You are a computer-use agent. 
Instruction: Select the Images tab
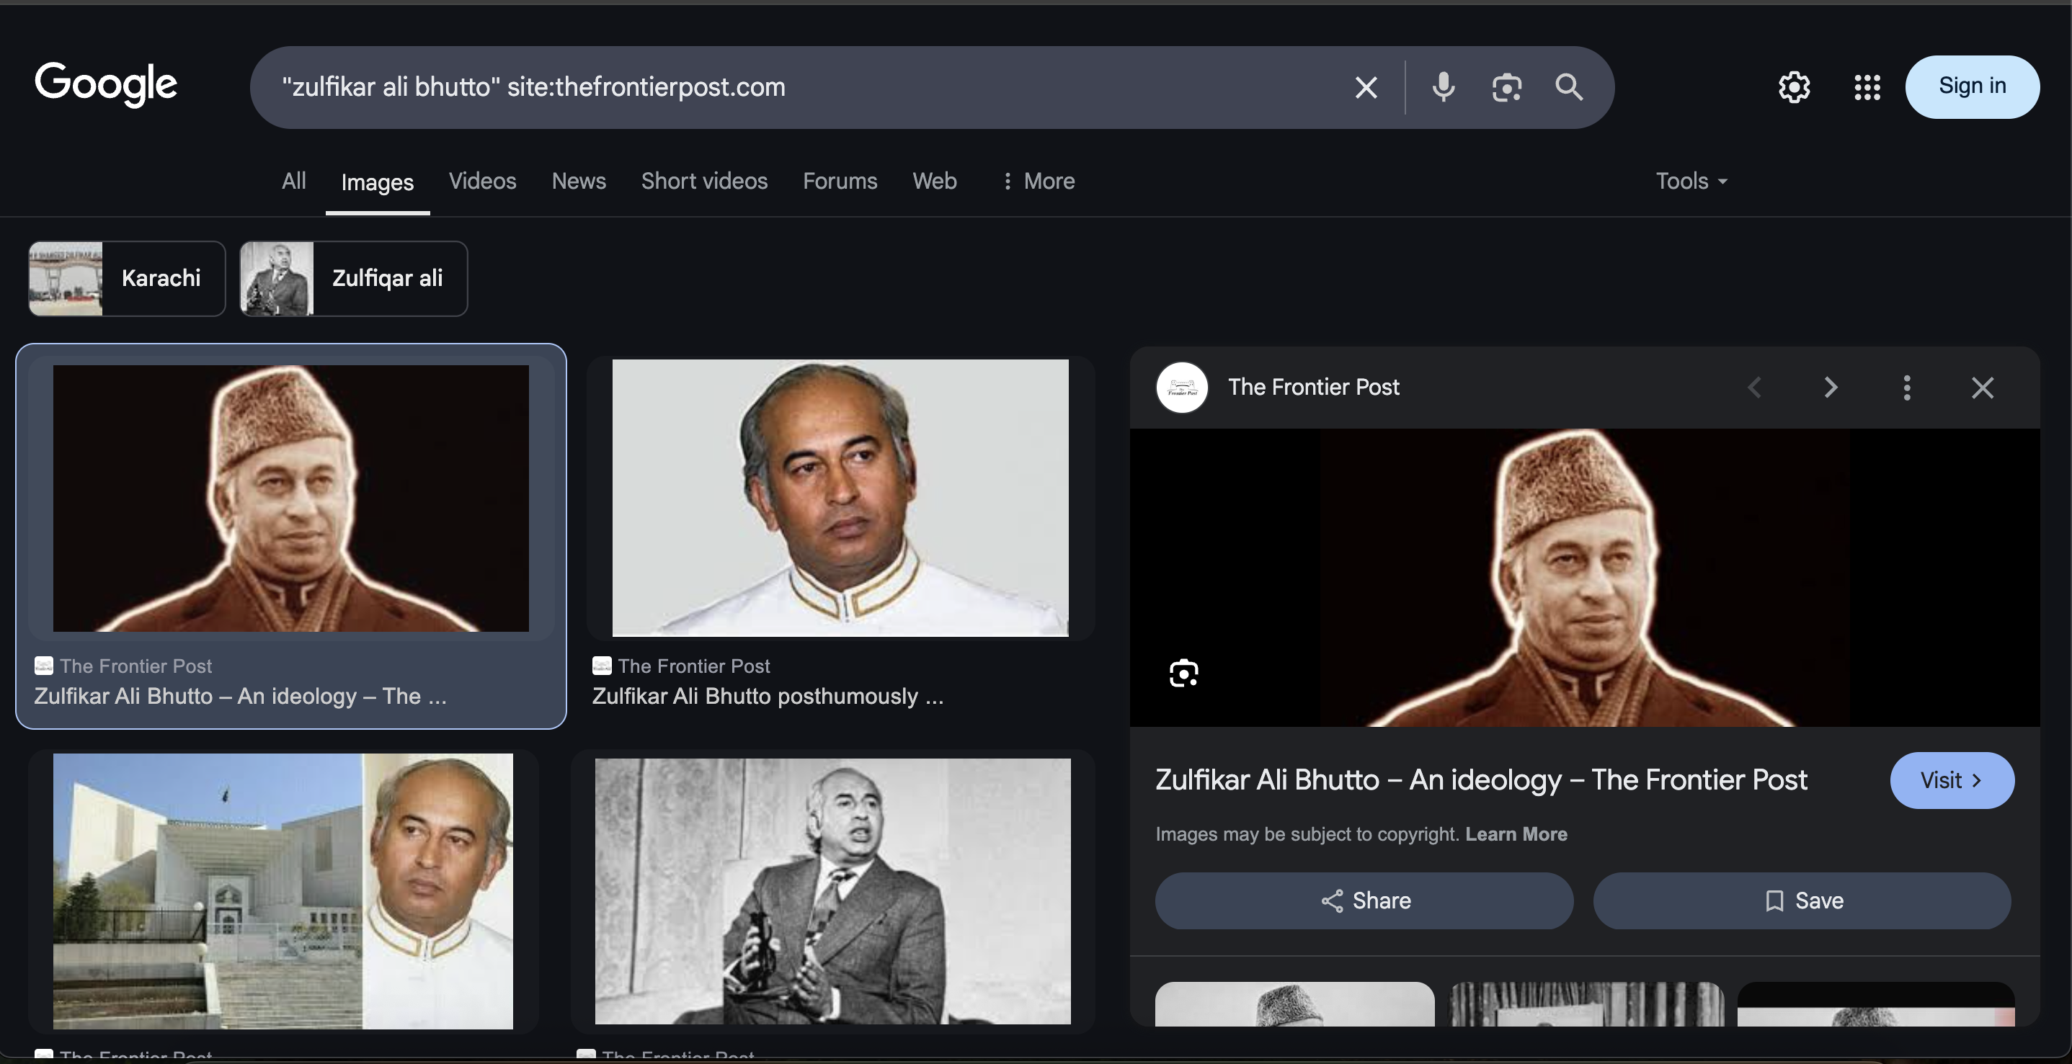click(x=377, y=182)
